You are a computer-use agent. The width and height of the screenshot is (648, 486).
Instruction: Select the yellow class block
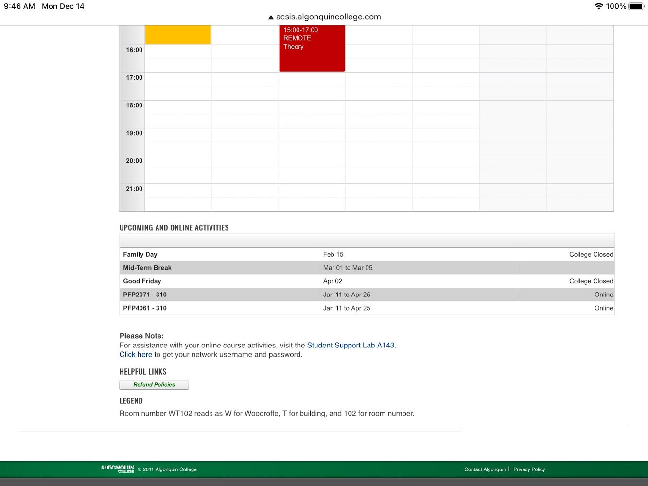(x=178, y=35)
